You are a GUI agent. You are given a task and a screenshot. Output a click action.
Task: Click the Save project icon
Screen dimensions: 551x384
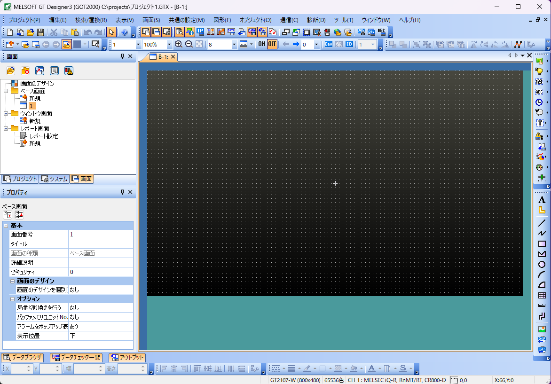(41, 32)
